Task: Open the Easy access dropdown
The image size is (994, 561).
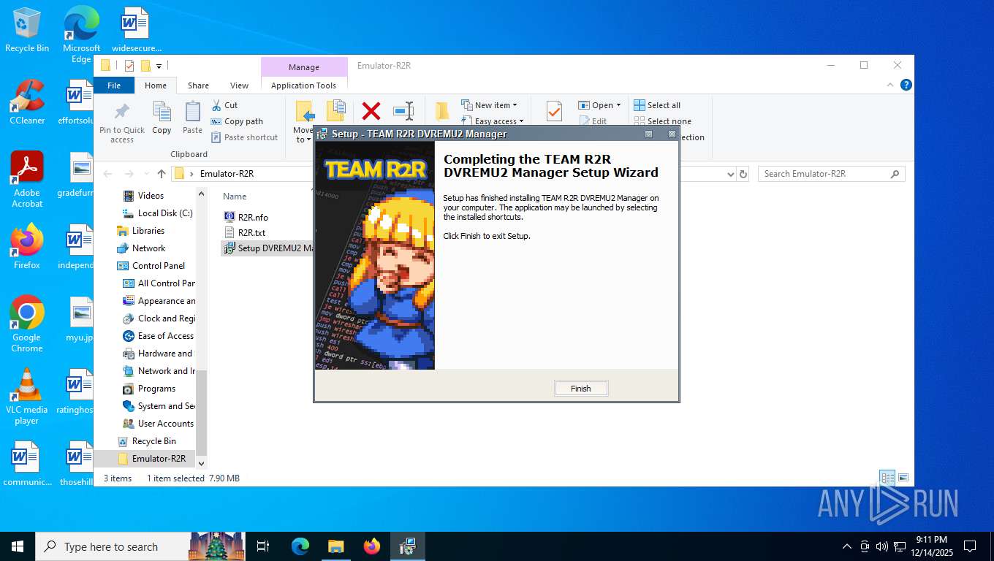Action: tap(493, 121)
